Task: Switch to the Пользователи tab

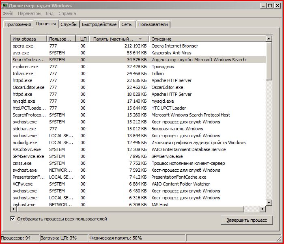Action: click(153, 24)
